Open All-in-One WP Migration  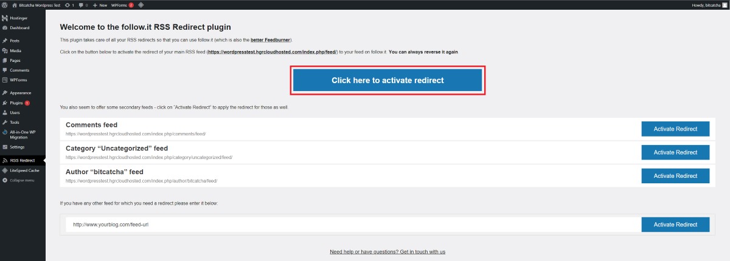[x=23, y=134]
